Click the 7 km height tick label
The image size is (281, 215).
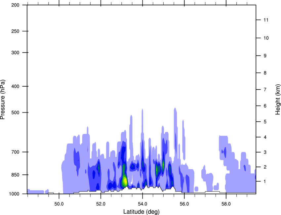(265, 90)
